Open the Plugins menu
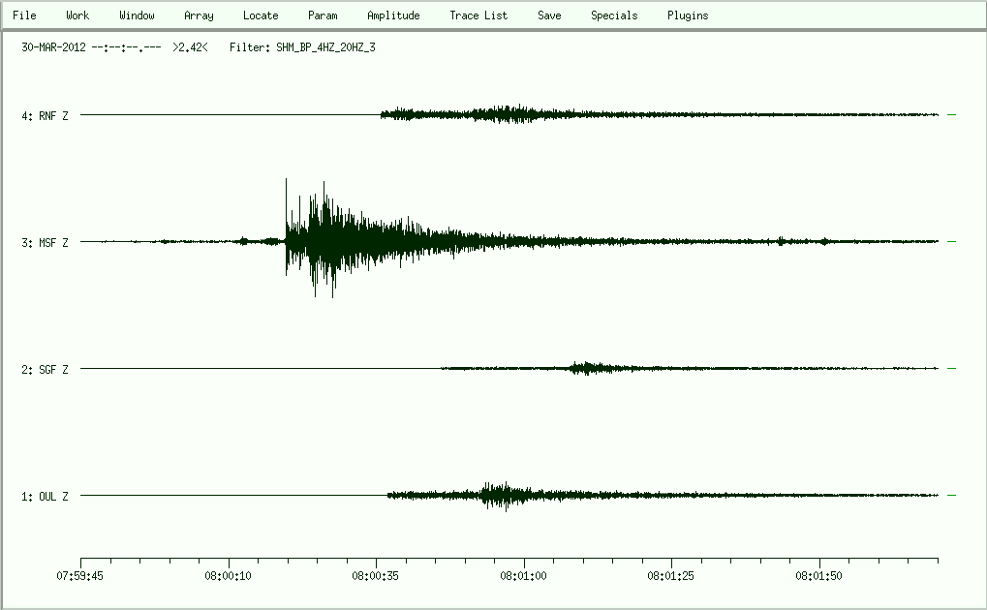Viewport: 987px width, 610px height. click(688, 15)
